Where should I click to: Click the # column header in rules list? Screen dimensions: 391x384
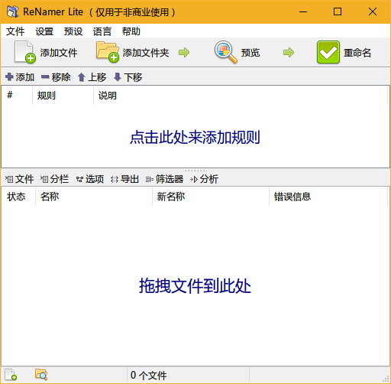pyautogui.click(x=17, y=96)
